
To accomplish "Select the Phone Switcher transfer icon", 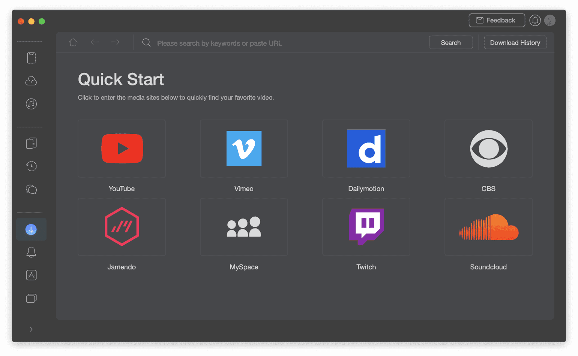I will tap(31, 143).
